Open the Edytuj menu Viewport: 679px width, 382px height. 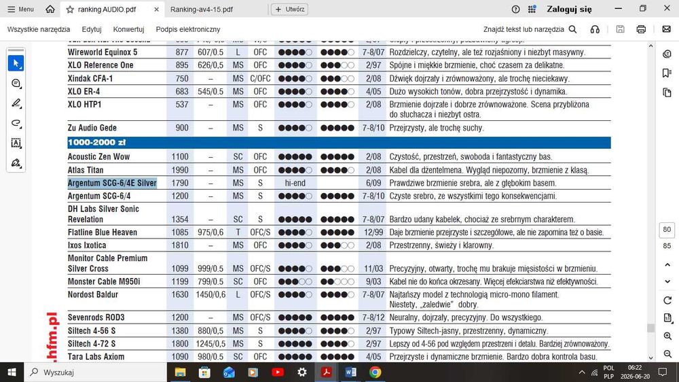pos(92,29)
